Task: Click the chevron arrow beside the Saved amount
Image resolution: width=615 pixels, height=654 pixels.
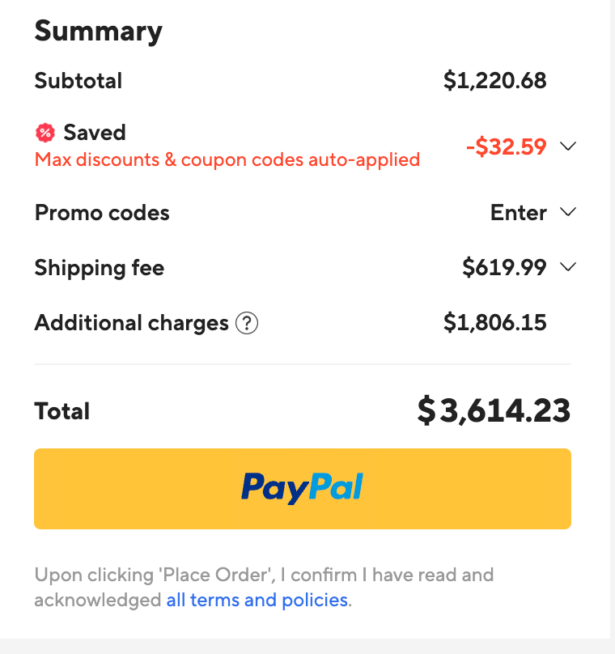Action: point(567,147)
